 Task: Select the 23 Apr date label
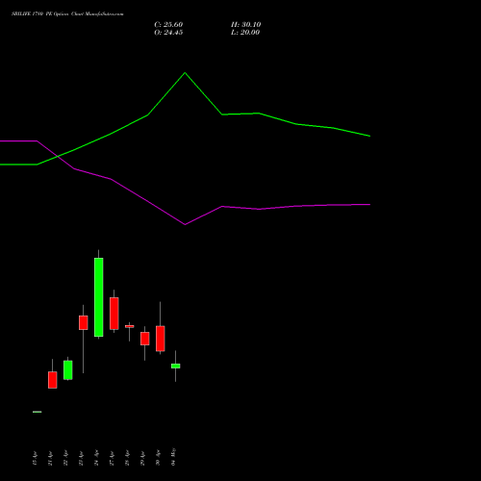point(81,458)
